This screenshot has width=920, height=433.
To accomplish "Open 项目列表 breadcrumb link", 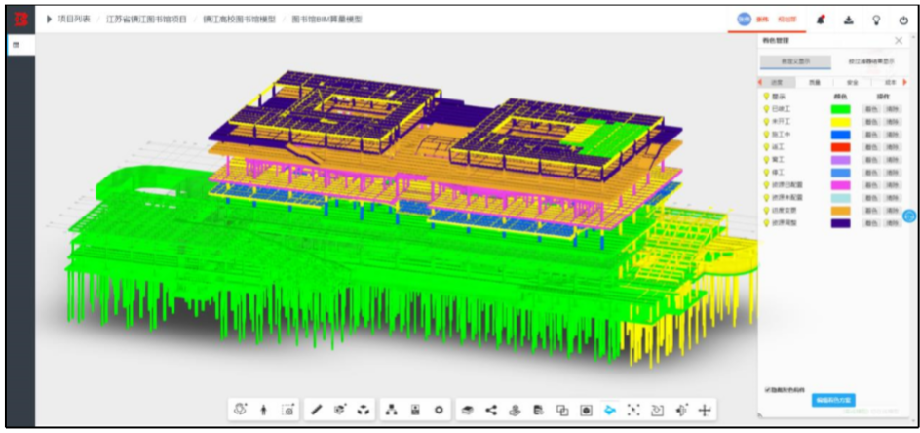I will (x=74, y=19).
